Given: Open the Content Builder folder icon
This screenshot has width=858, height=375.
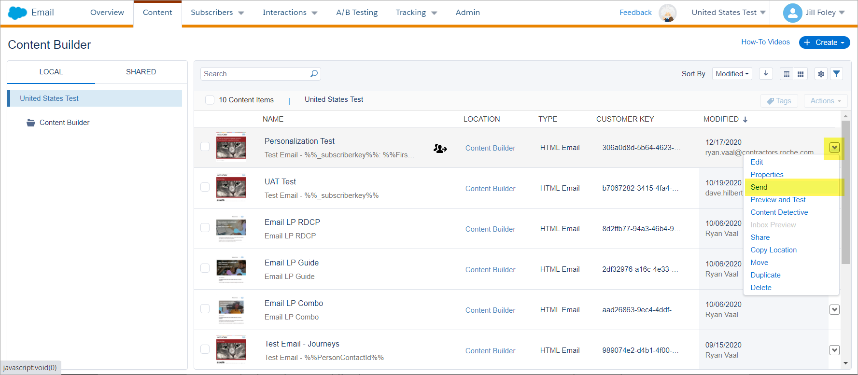Looking at the screenshot, I should 30,123.
